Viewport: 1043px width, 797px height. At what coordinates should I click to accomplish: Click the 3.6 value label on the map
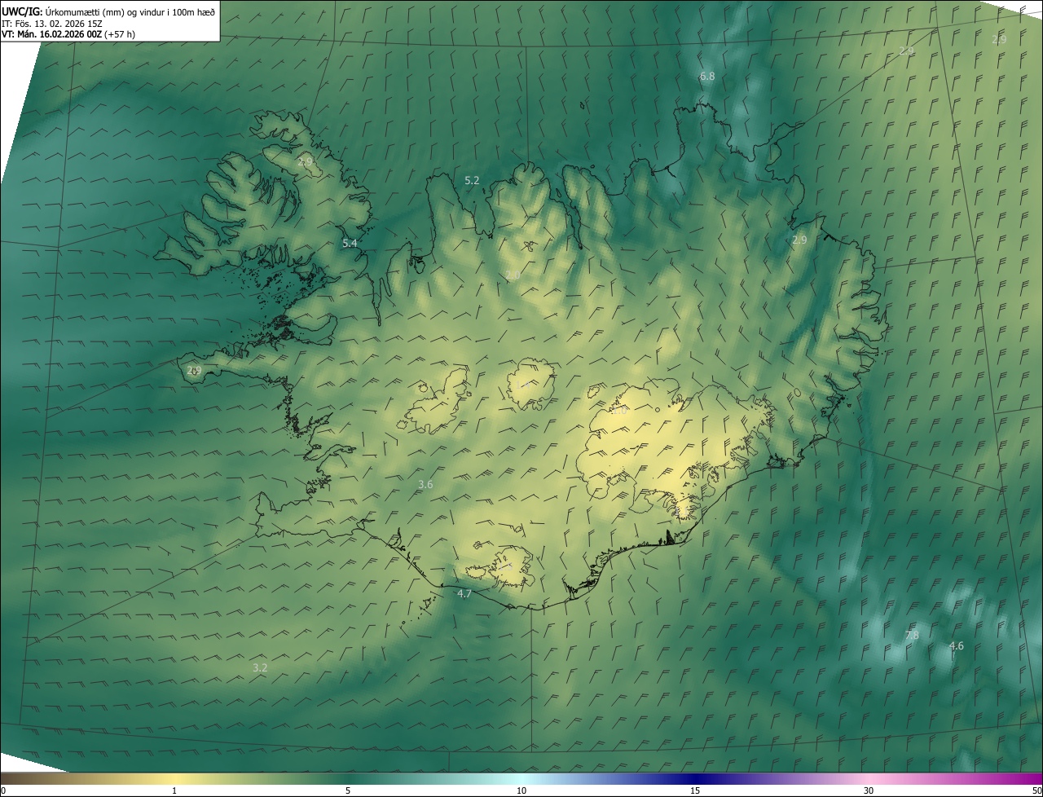click(x=425, y=484)
